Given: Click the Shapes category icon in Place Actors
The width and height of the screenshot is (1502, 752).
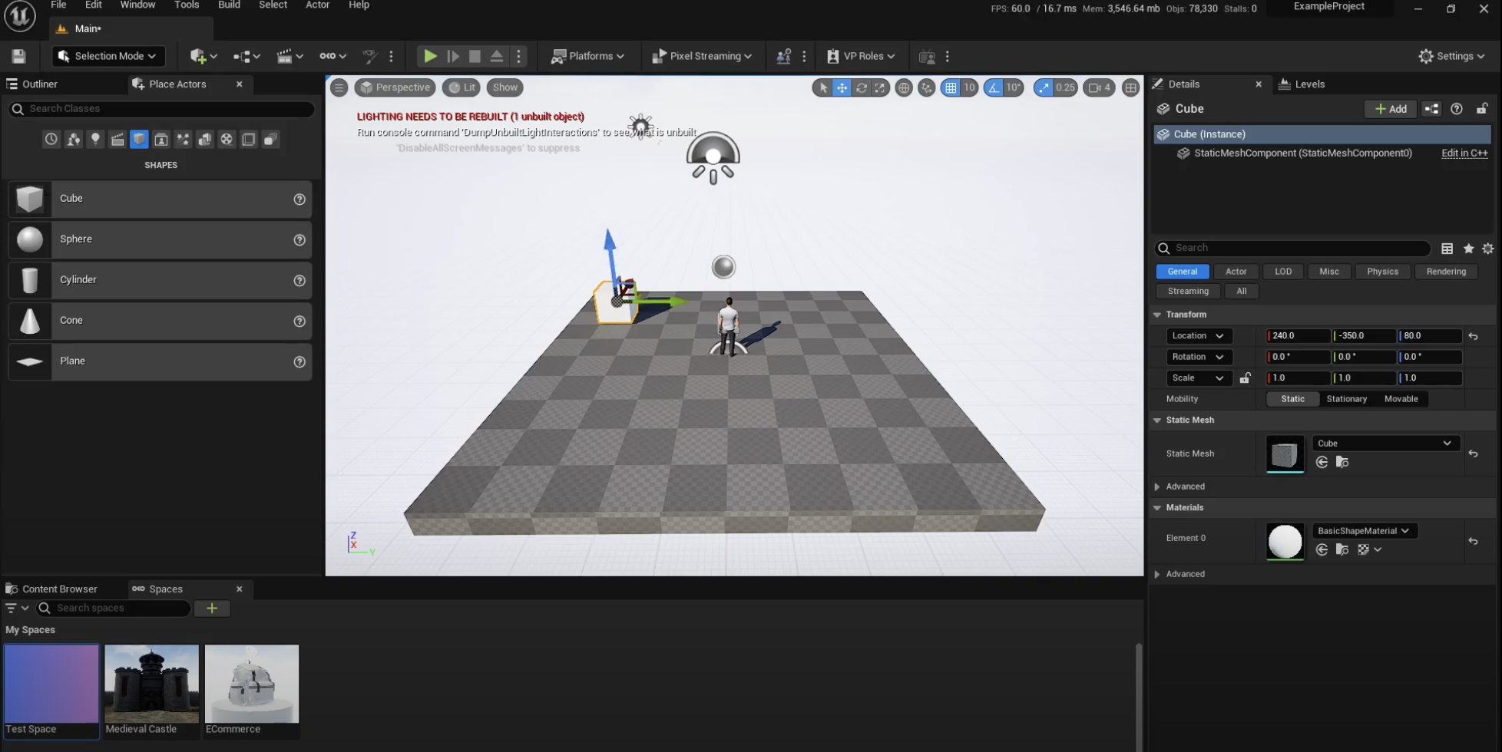Looking at the screenshot, I should click(139, 140).
